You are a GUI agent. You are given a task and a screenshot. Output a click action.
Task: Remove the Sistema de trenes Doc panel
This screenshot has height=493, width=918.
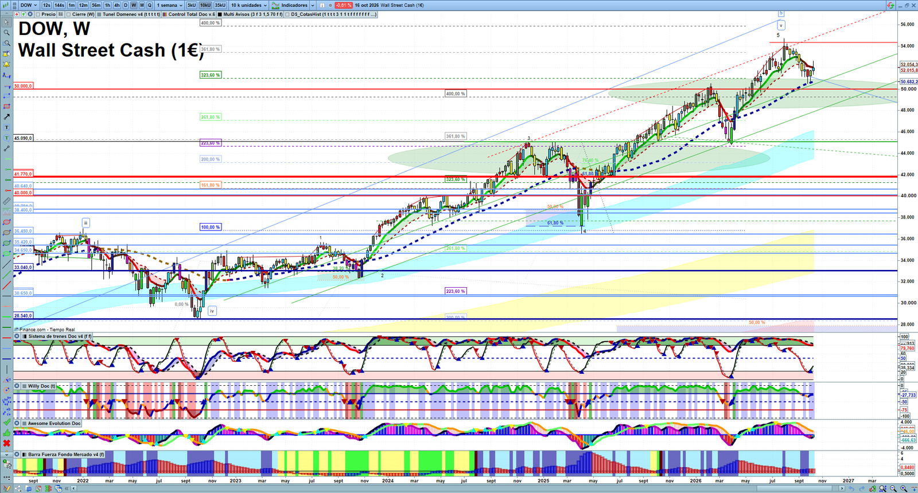point(17,336)
